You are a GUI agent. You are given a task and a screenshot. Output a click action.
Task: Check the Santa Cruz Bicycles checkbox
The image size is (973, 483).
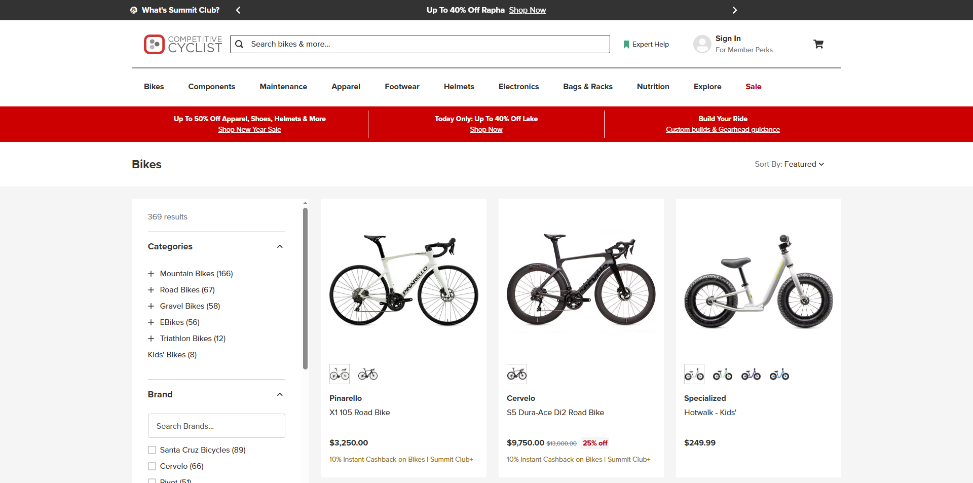pyautogui.click(x=152, y=450)
